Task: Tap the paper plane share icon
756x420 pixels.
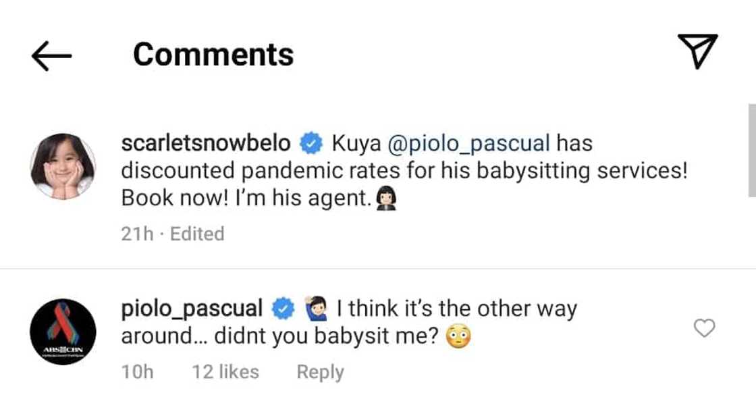Action: 697,52
